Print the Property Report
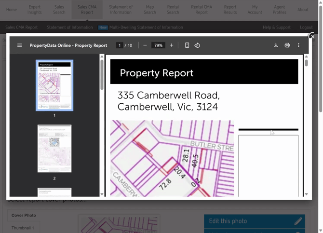The image size is (323, 233). pos(287,45)
